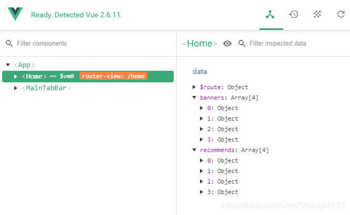This screenshot has height=215, width=350.
Task: Click the router-view: /home badge
Action: point(113,76)
